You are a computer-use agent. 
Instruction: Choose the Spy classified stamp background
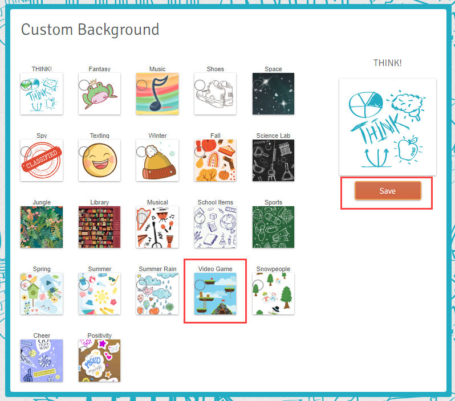pos(42,160)
